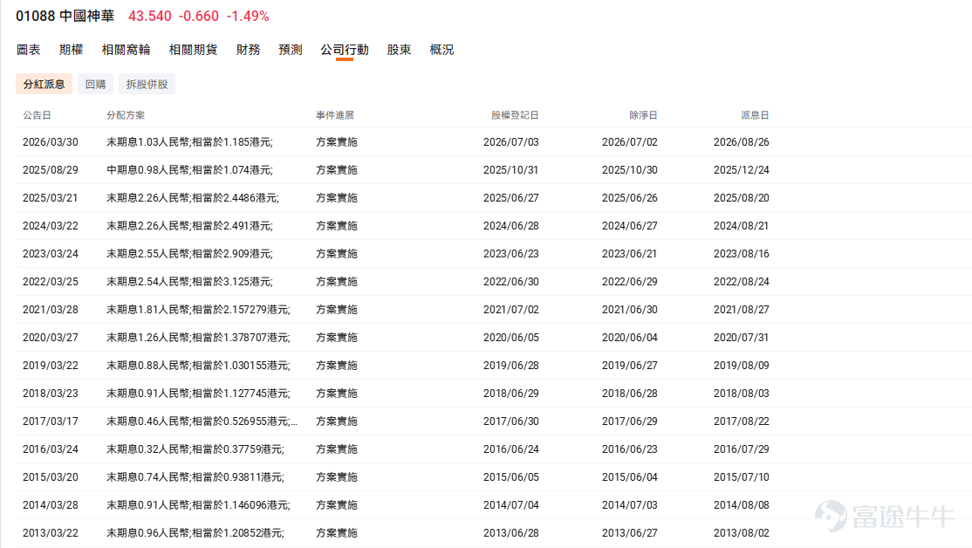Select the 公司行動 tab

345,50
